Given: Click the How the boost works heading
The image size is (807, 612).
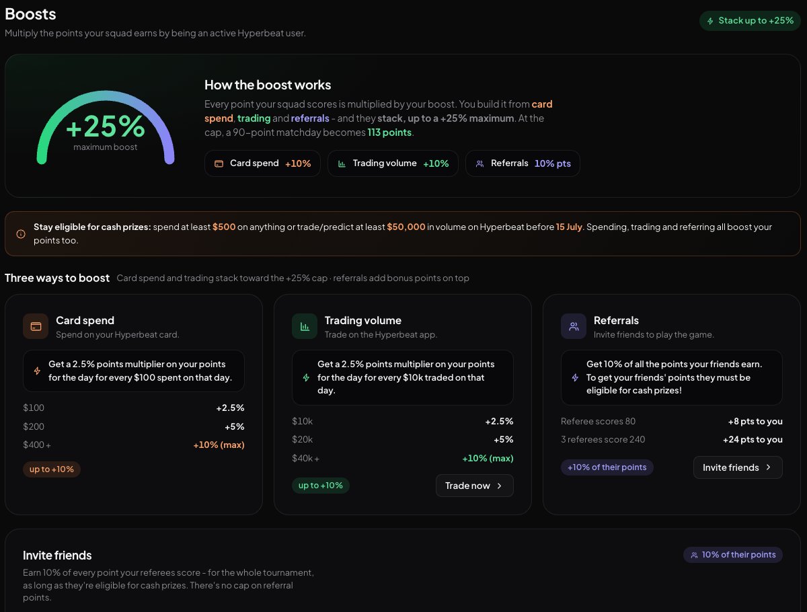Looking at the screenshot, I should pos(268,85).
